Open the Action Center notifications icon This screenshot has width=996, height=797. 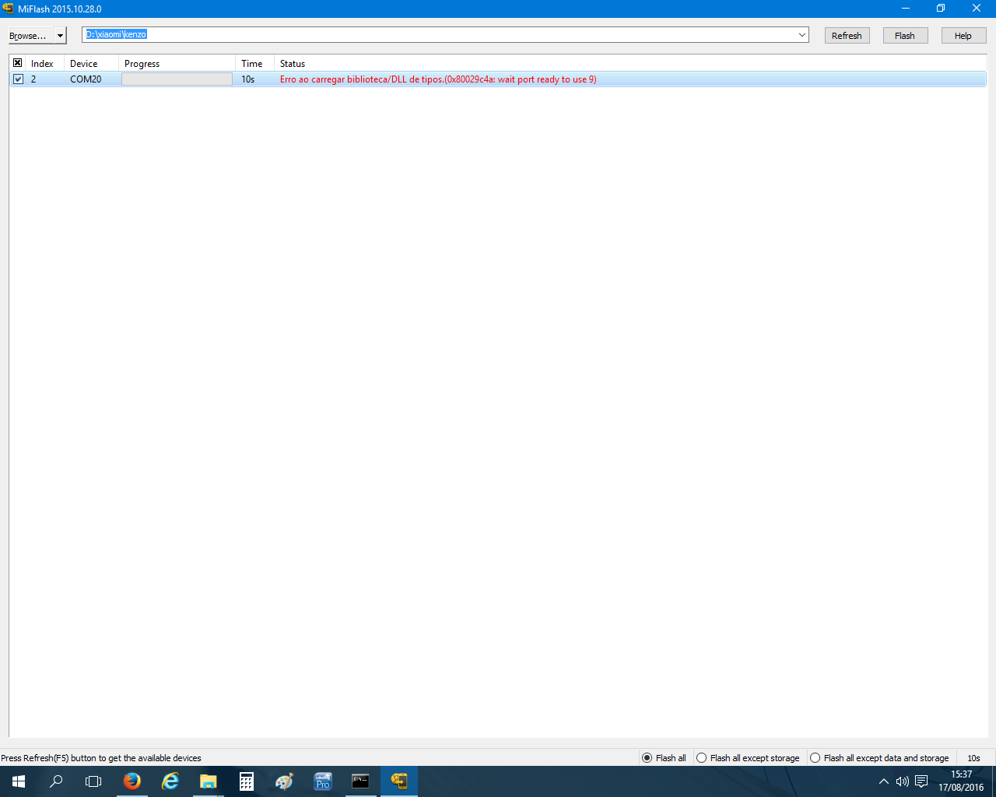[x=921, y=781]
